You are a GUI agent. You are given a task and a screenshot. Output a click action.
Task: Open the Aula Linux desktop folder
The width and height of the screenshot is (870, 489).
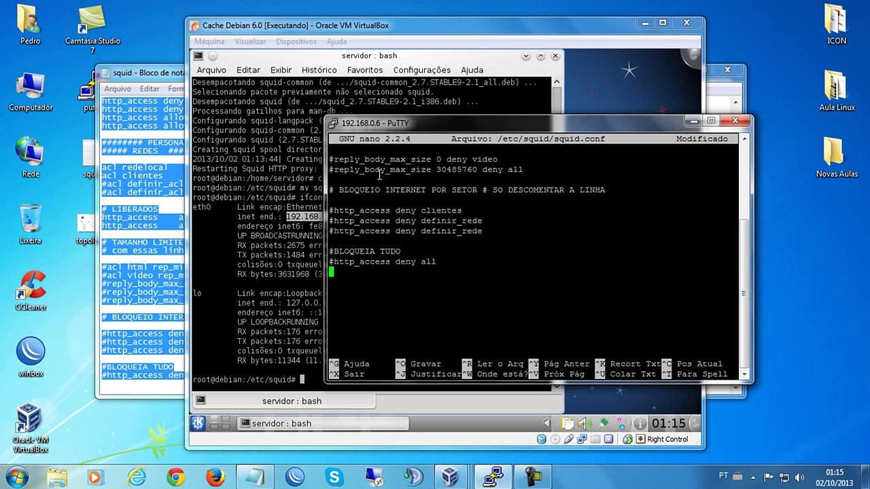point(837,92)
